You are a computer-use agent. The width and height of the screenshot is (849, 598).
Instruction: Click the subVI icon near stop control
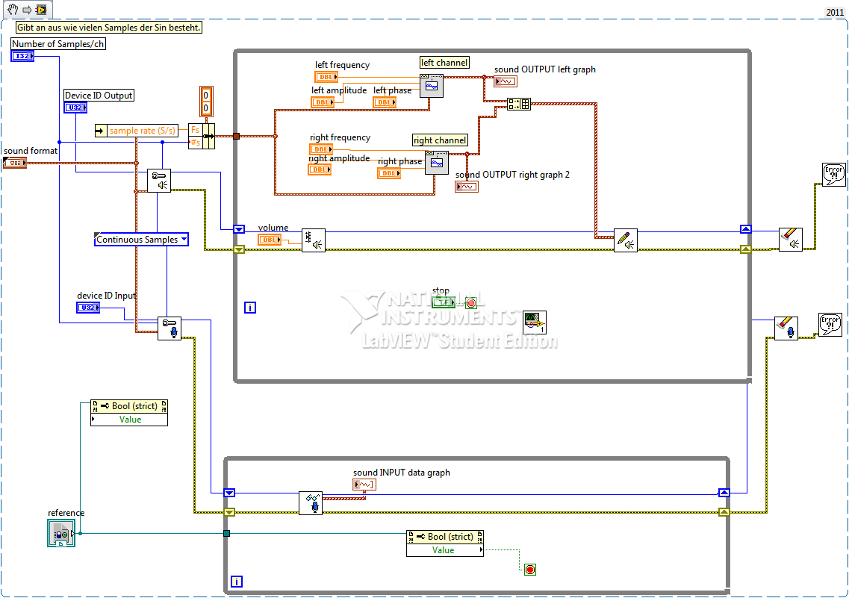point(535,323)
